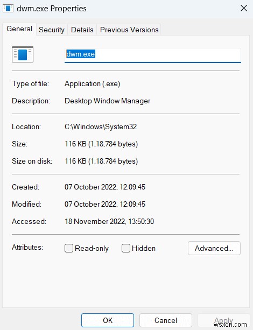Click the dwm.exe application icon in title bar
This screenshot has width=253, height=330.
click(8, 9)
